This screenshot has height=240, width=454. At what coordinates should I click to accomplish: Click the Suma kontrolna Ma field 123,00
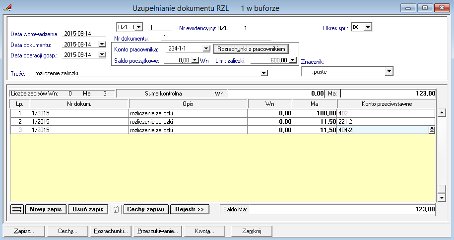[x=389, y=94]
